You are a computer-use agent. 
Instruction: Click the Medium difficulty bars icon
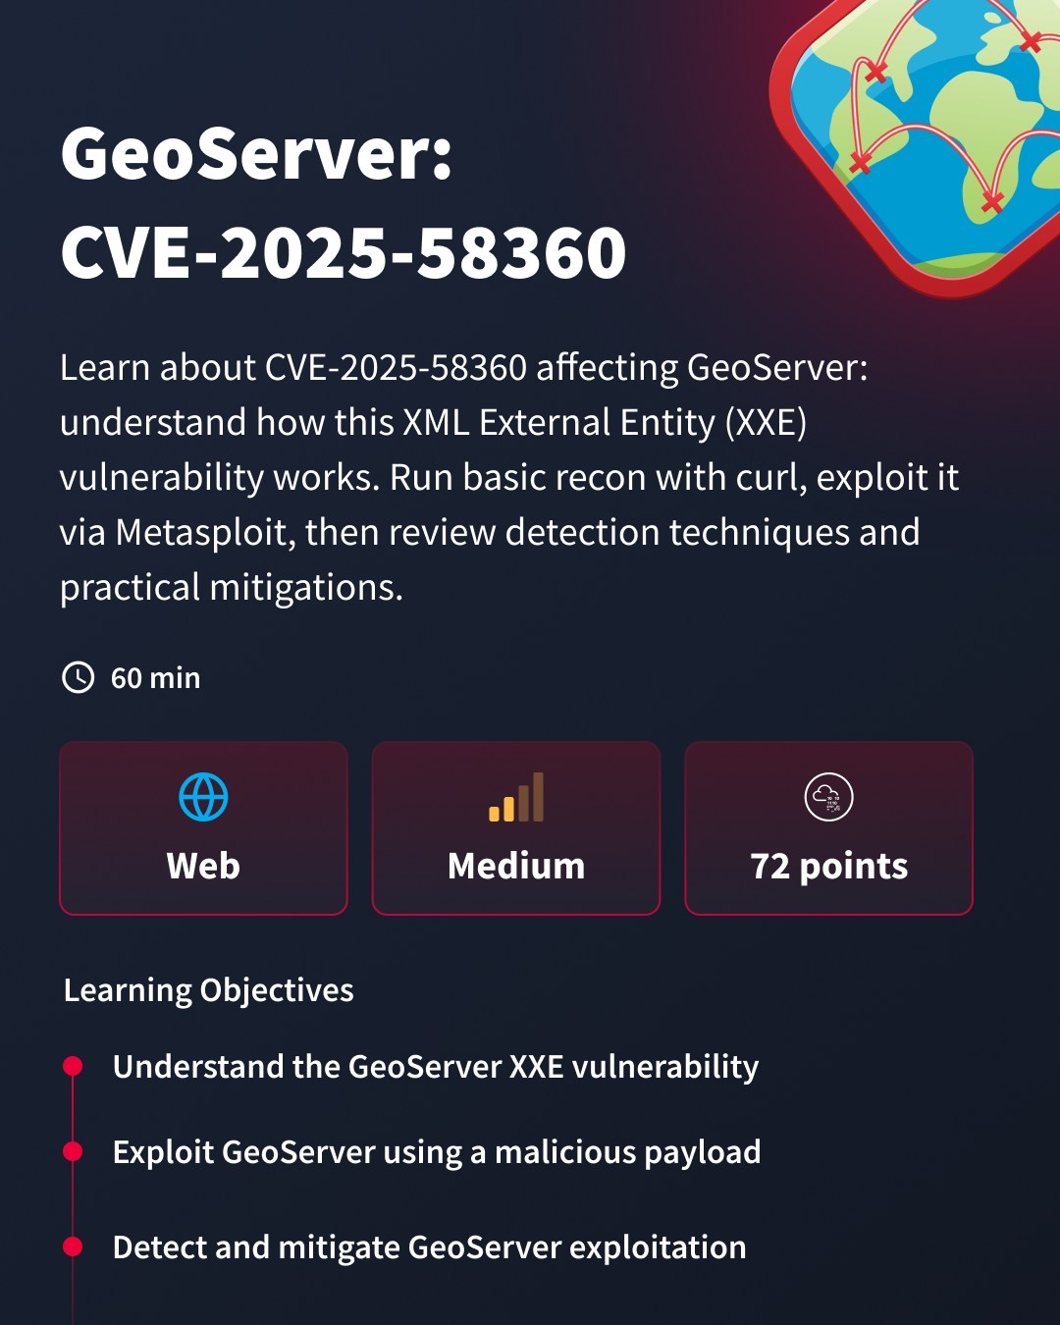tap(516, 797)
